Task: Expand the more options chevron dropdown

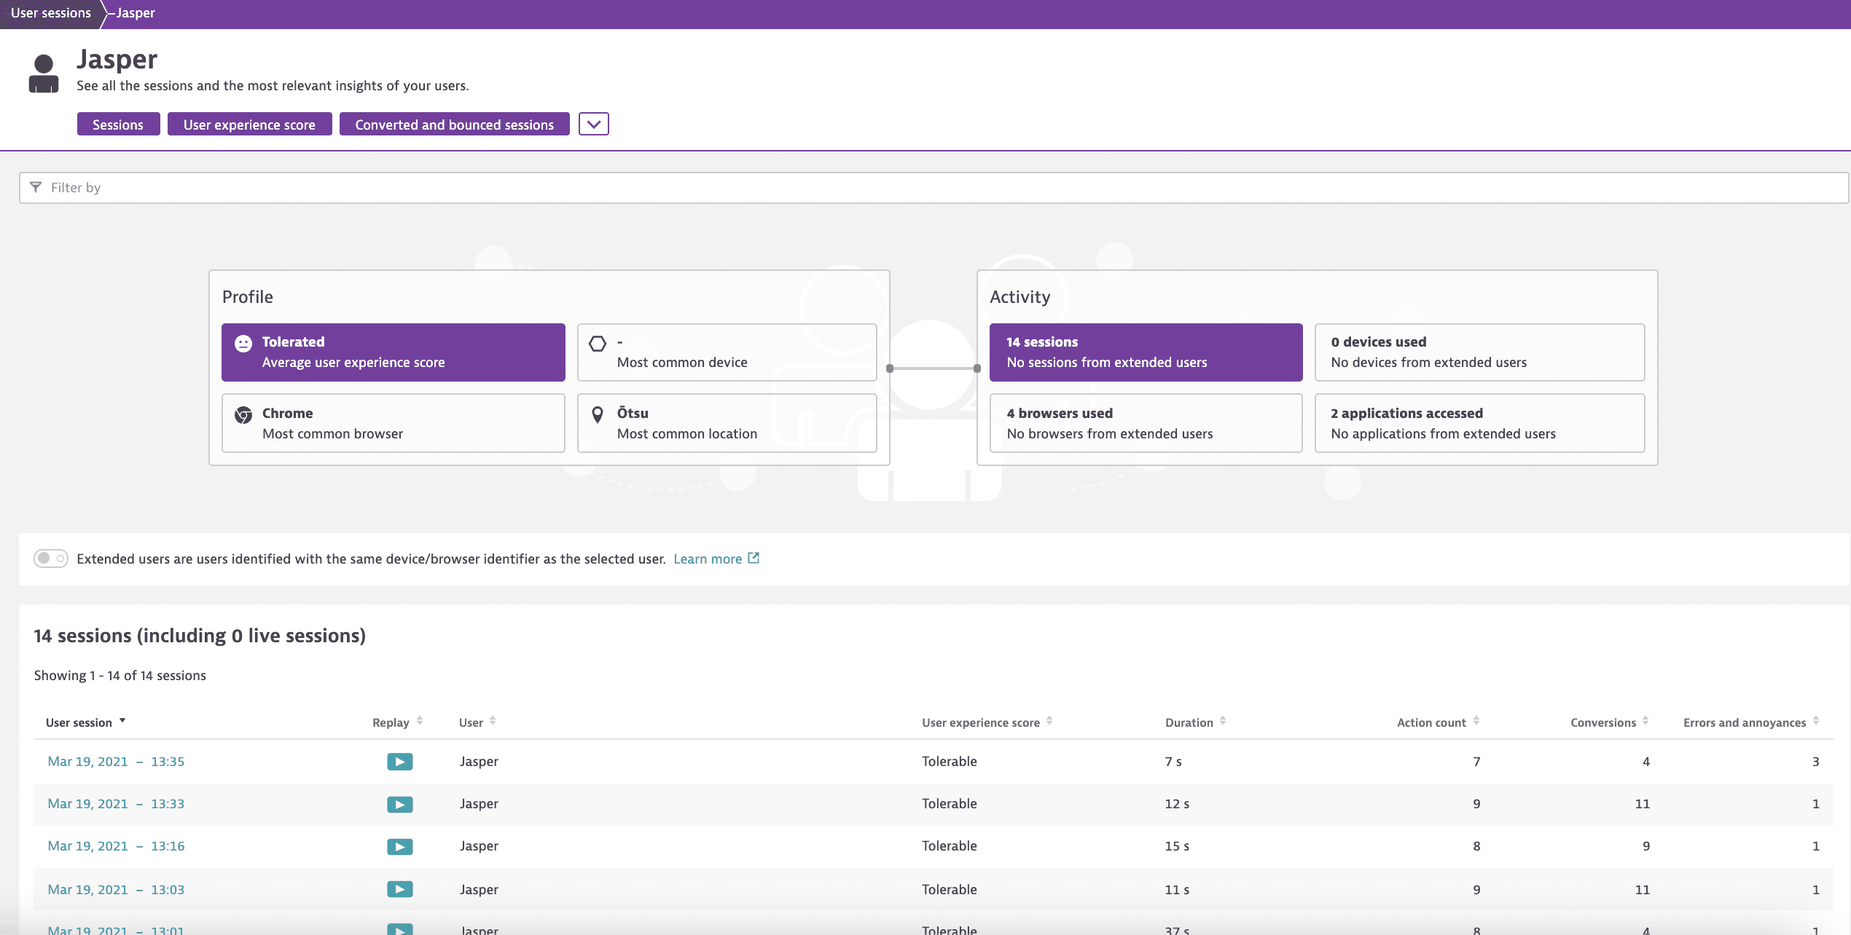Action: 594,124
